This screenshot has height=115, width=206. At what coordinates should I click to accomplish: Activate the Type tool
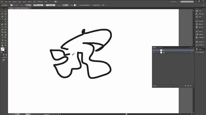tap(5, 17)
